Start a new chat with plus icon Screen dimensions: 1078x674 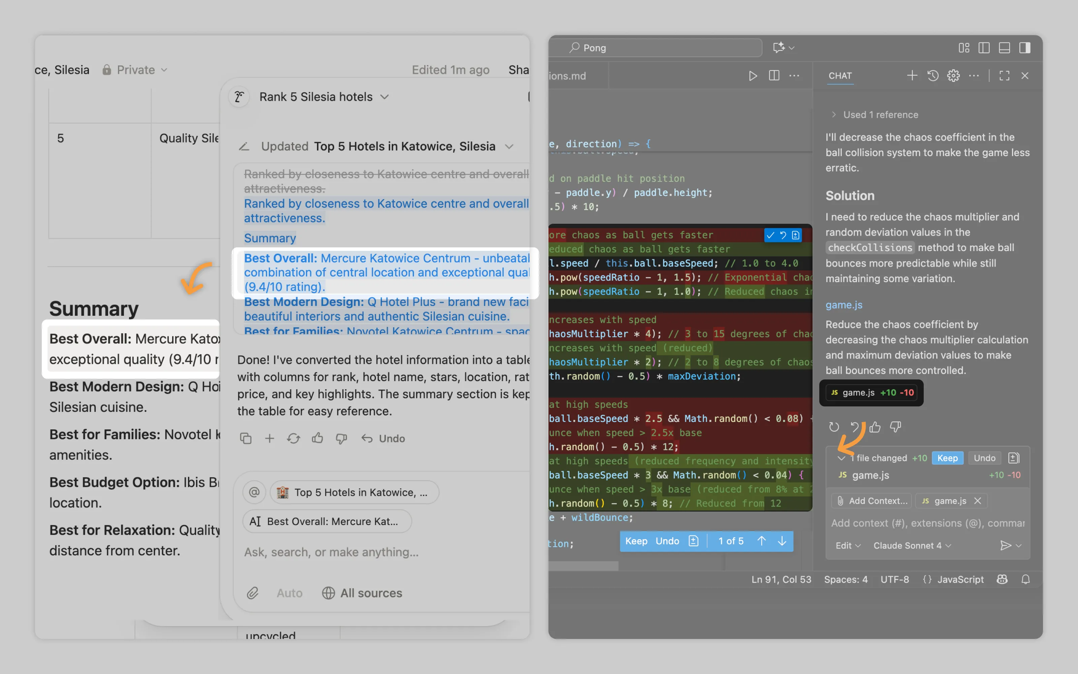912,76
